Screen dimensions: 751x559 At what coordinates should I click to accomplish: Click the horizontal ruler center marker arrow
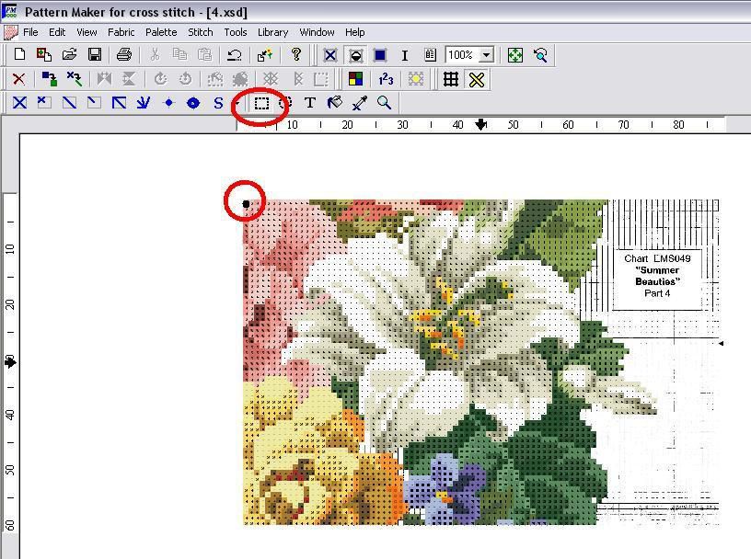click(480, 125)
